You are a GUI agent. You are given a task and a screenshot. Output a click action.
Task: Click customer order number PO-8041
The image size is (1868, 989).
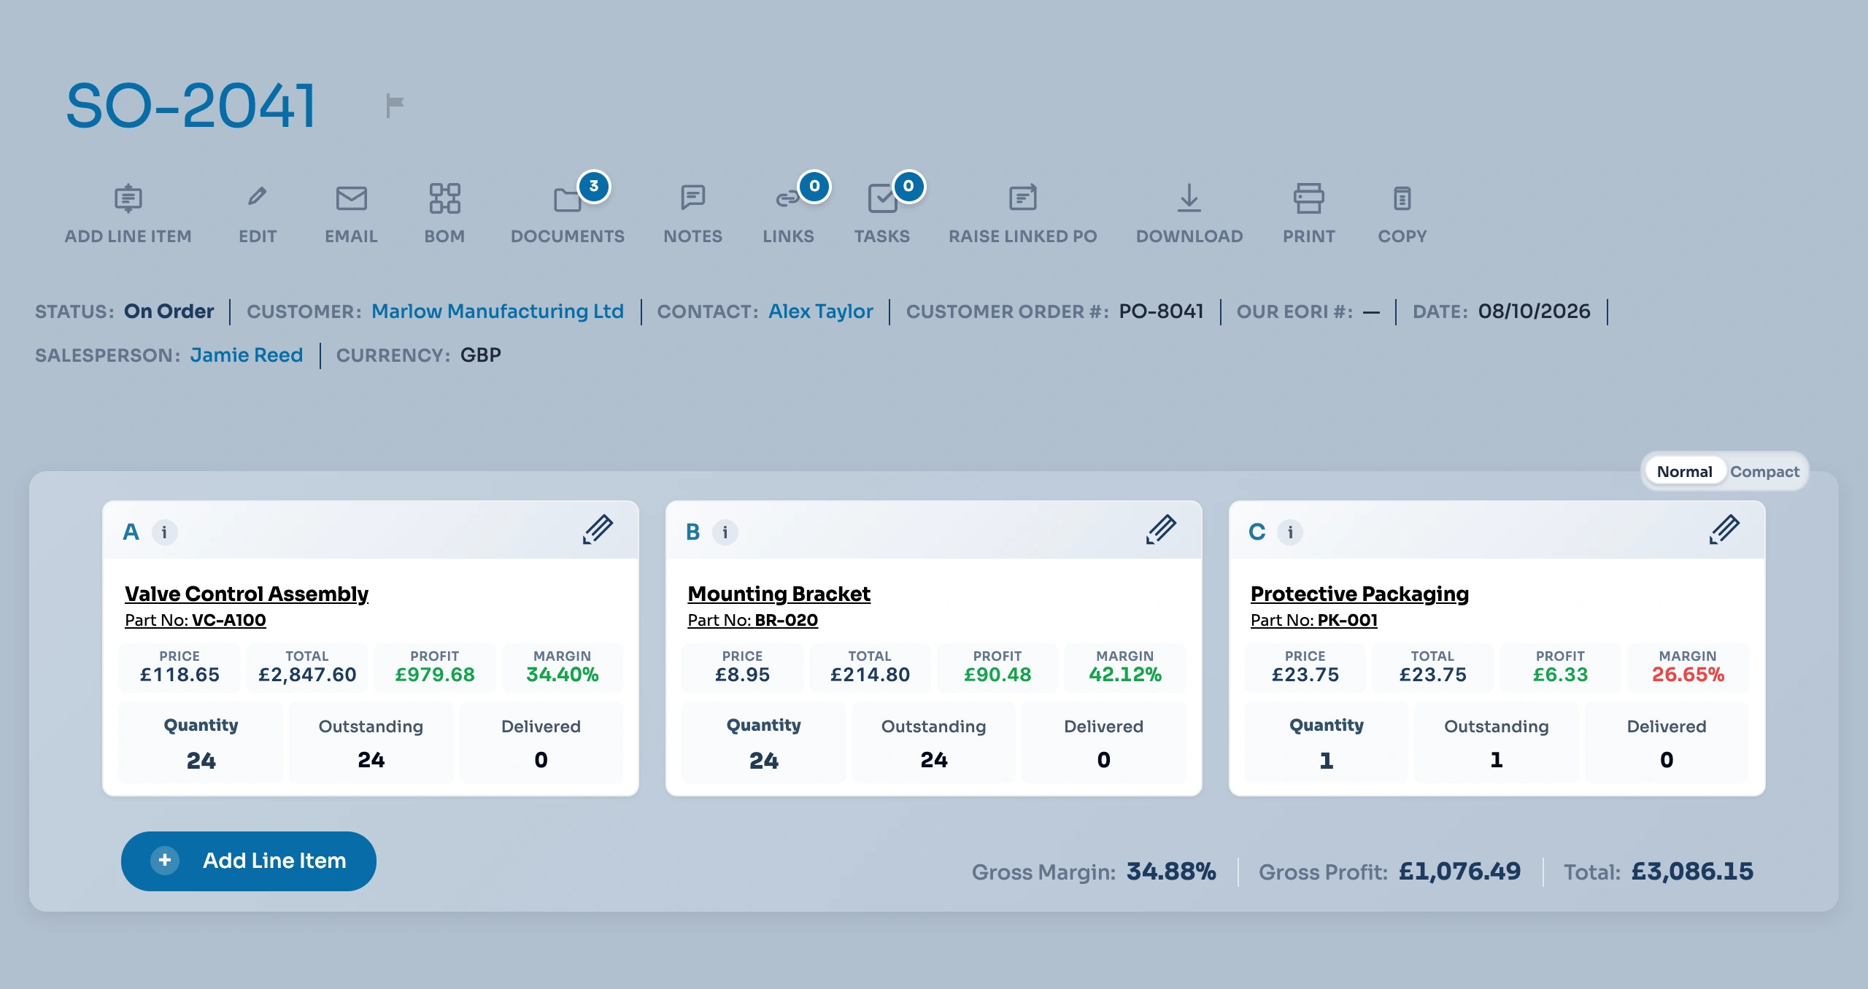click(x=1161, y=311)
